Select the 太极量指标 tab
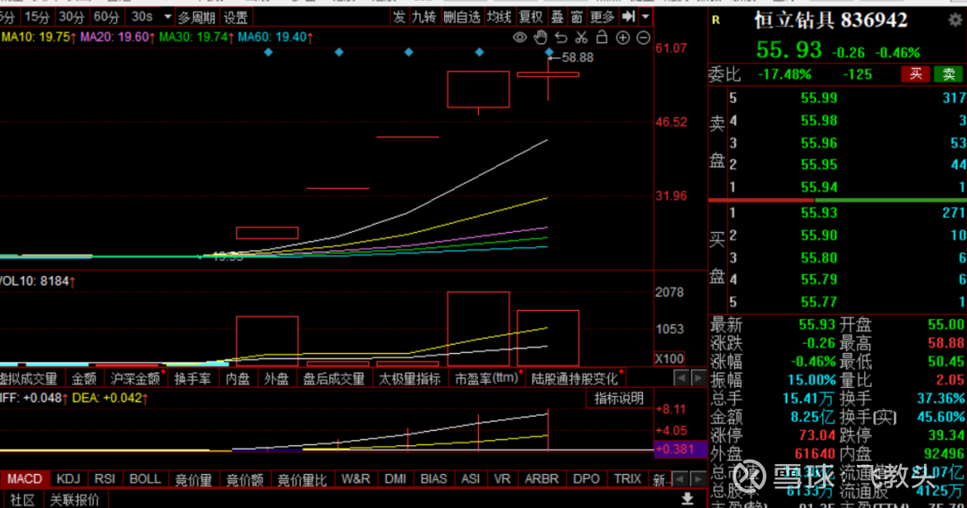This screenshot has width=967, height=508. [409, 378]
